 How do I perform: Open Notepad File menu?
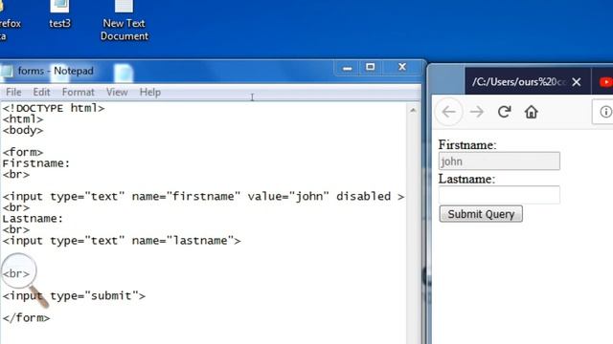click(13, 92)
